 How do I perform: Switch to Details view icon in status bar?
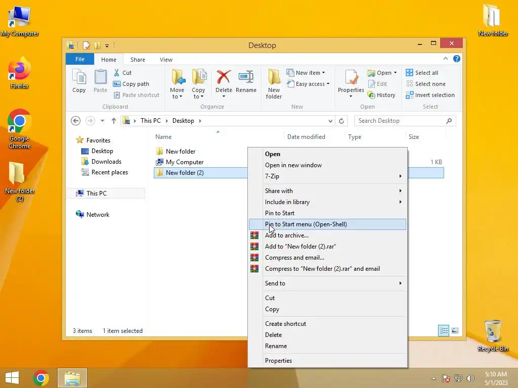point(443,330)
